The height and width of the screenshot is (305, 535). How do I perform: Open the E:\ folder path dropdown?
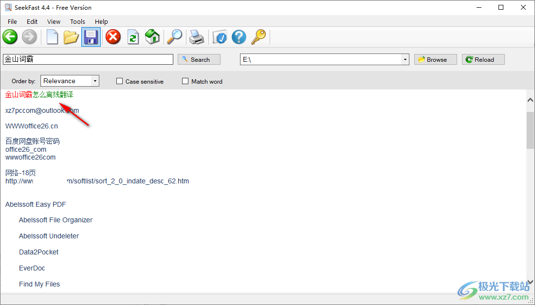click(405, 59)
